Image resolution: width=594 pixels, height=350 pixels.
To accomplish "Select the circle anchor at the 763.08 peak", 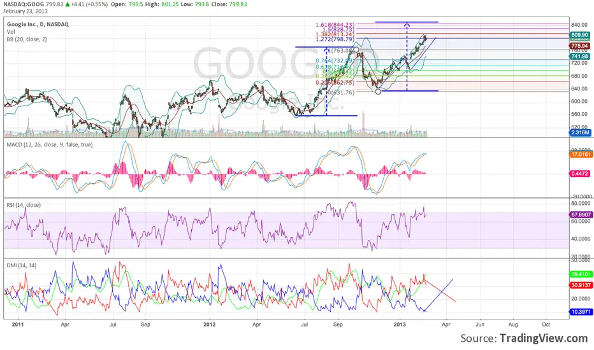I will coord(356,50).
